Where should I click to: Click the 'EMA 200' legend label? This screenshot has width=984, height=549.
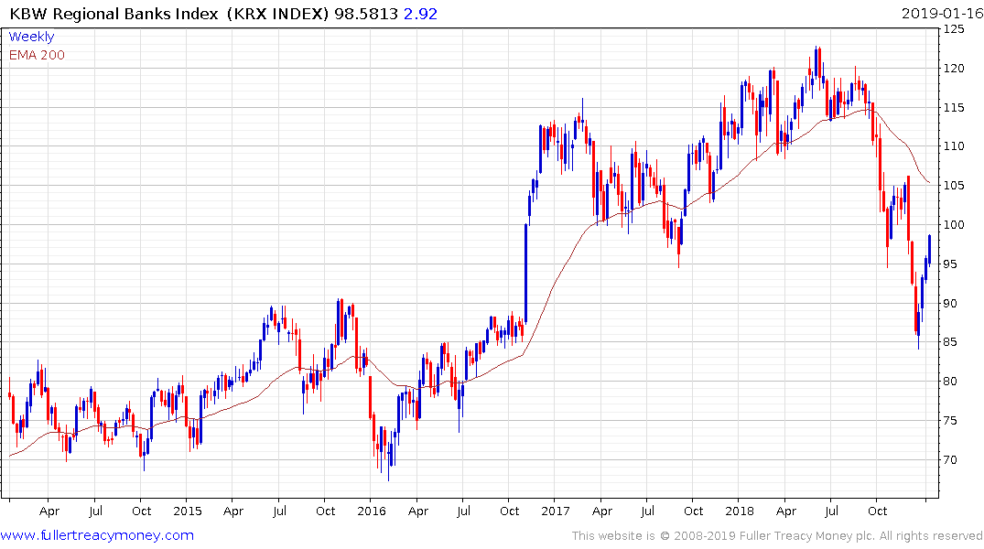[37, 55]
